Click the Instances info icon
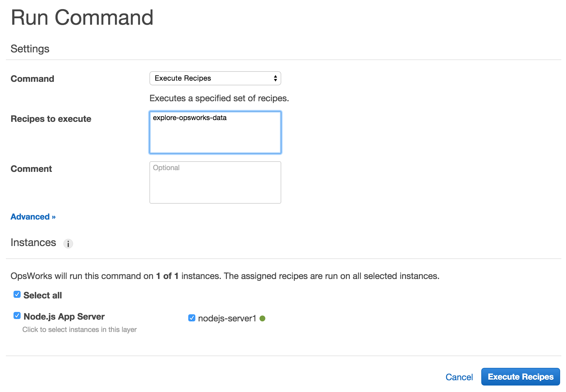The height and width of the screenshot is (392, 566). point(68,244)
